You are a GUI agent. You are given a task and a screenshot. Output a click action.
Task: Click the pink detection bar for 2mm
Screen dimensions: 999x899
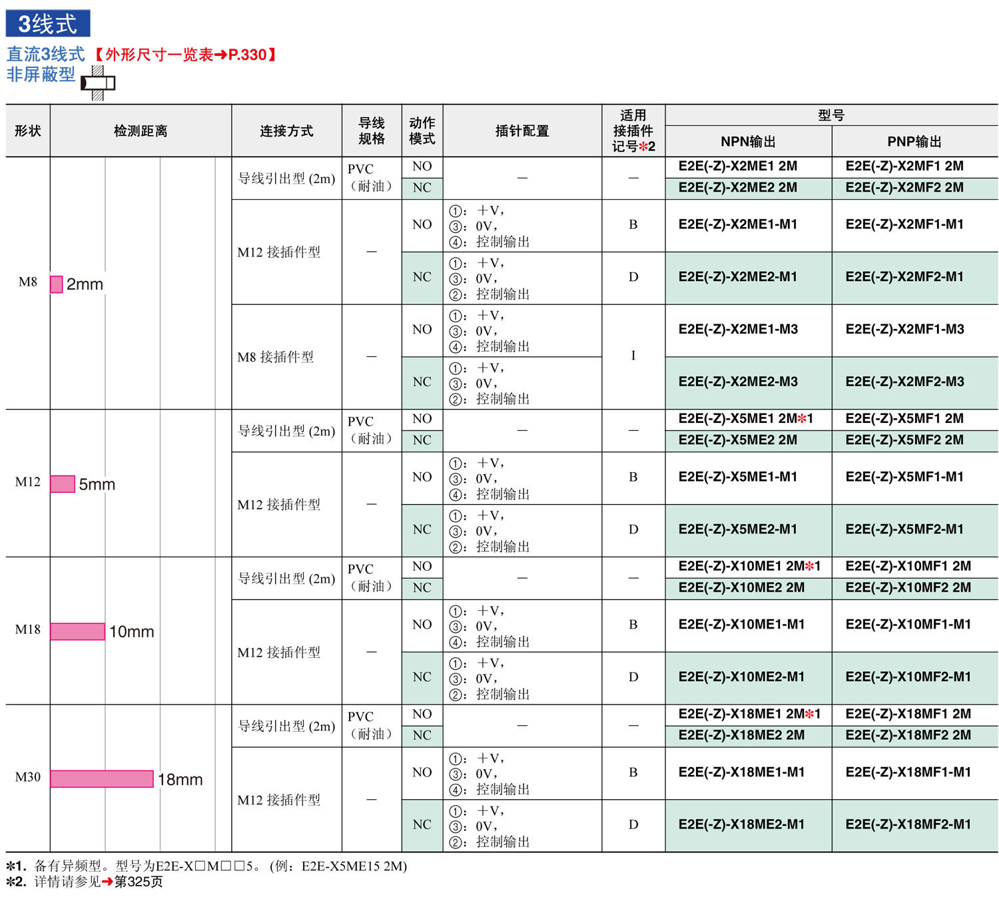pyautogui.click(x=57, y=284)
